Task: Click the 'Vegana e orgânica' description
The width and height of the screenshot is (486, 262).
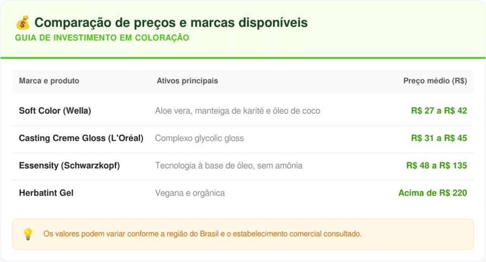Action: [x=190, y=193]
